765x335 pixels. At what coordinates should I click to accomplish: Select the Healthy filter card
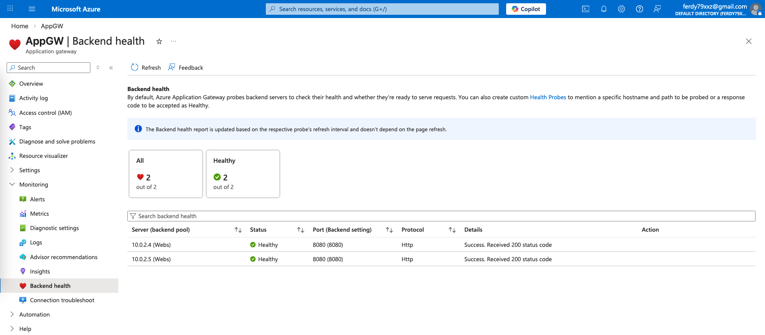(x=243, y=173)
